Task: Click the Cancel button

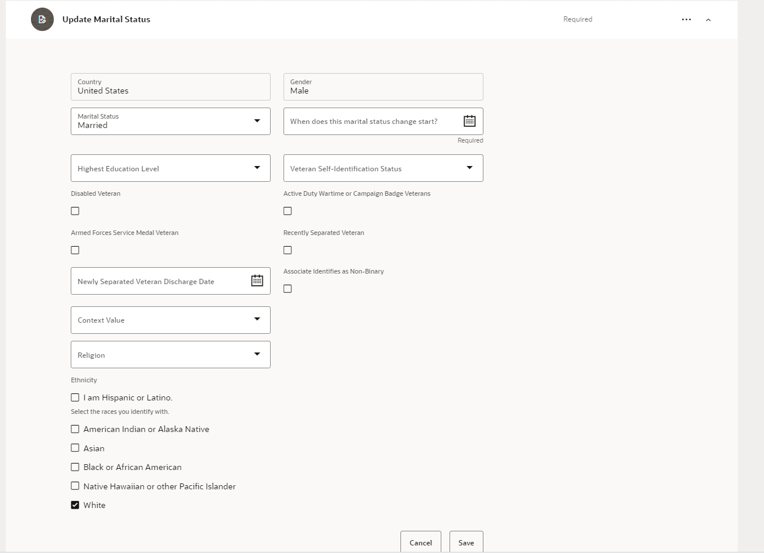Action: 421,542
